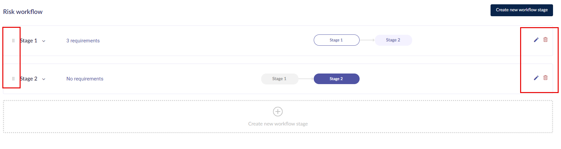Click the Stage 2 row title
Viewport: 561px width, 149px height.
point(29,79)
